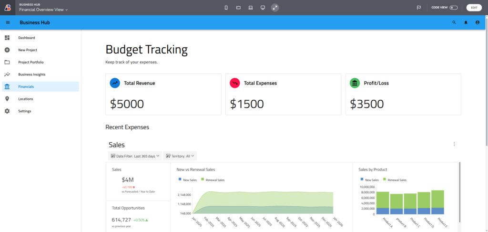This screenshot has height=232, width=488.
Task: Toggle the Code View switch
Action: click(x=454, y=8)
